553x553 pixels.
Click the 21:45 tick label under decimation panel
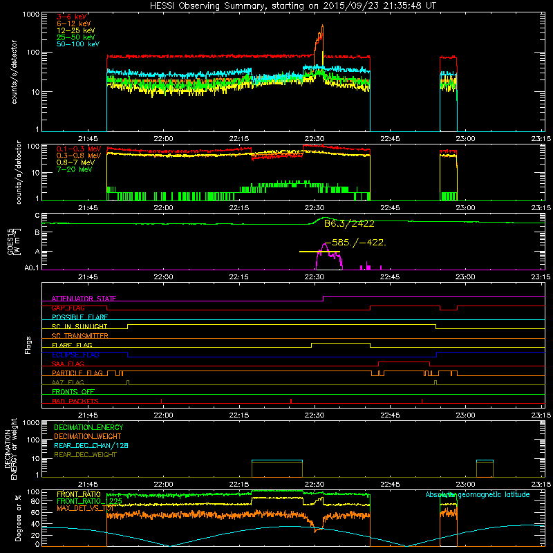88,485
